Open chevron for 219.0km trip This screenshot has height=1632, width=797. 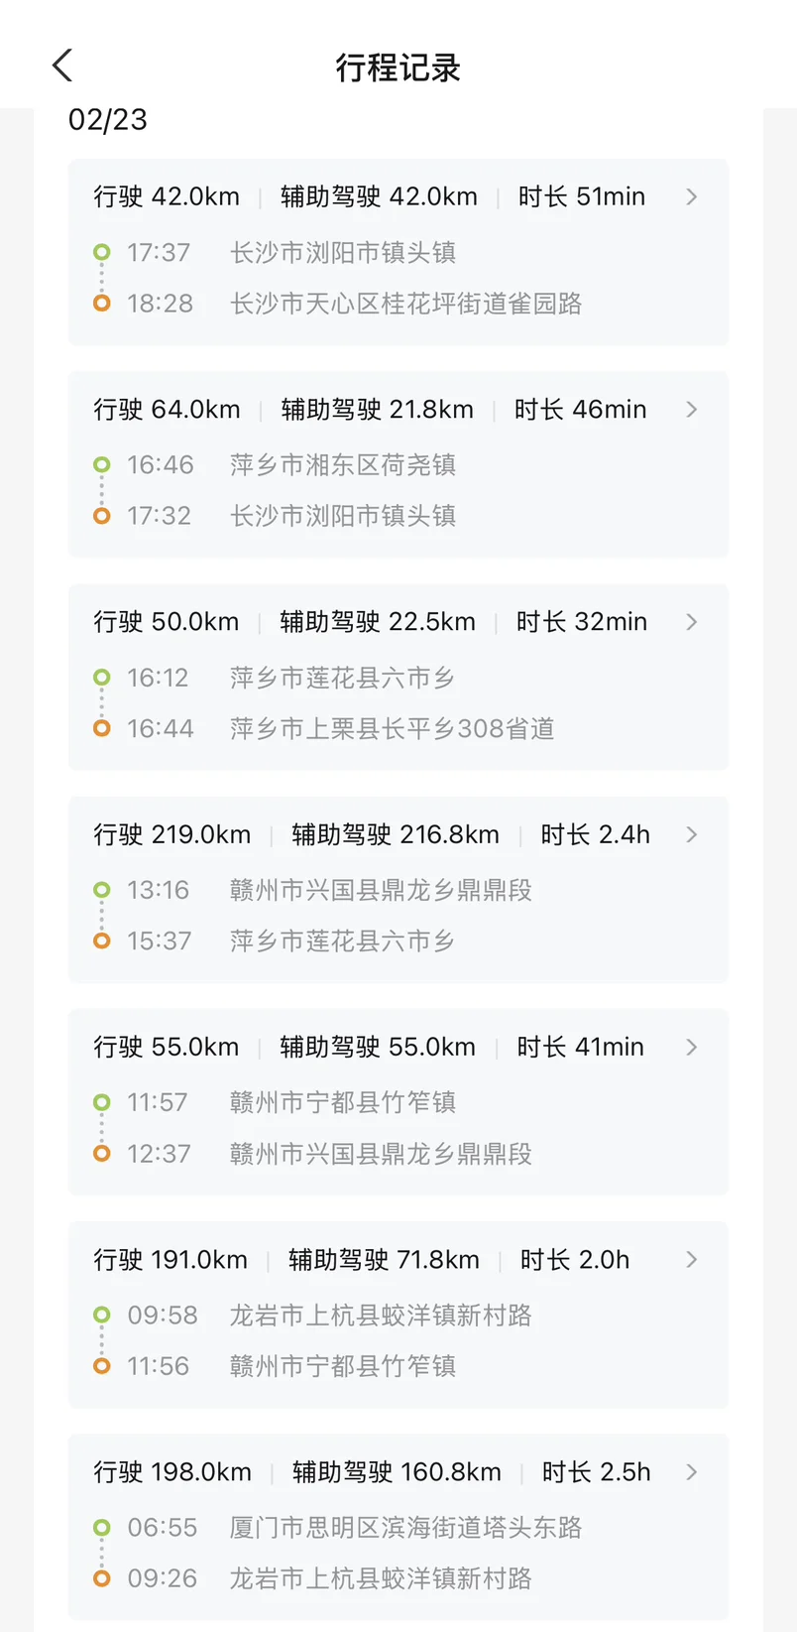pyautogui.click(x=692, y=835)
